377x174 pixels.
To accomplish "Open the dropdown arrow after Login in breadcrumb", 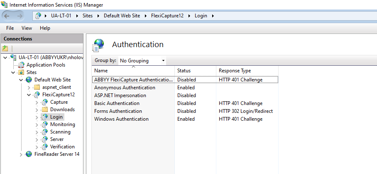I will click(x=213, y=16).
